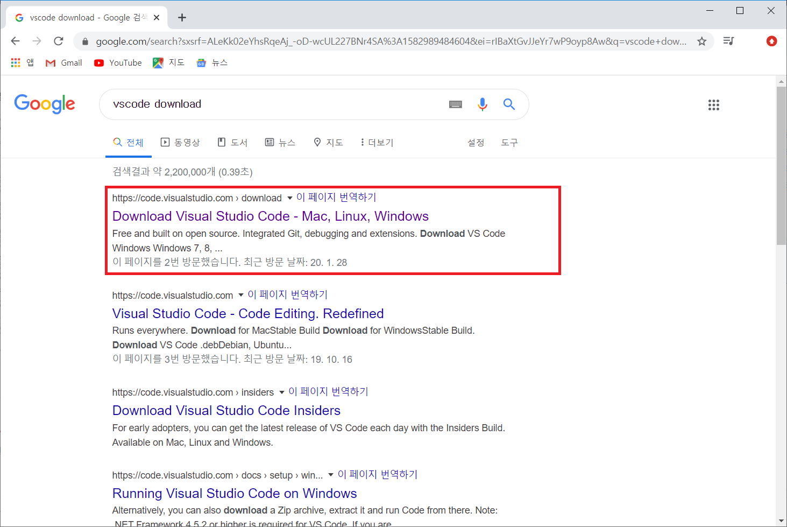
Task: Switch to the 뉴스 search tab
Action: point(280,143)
